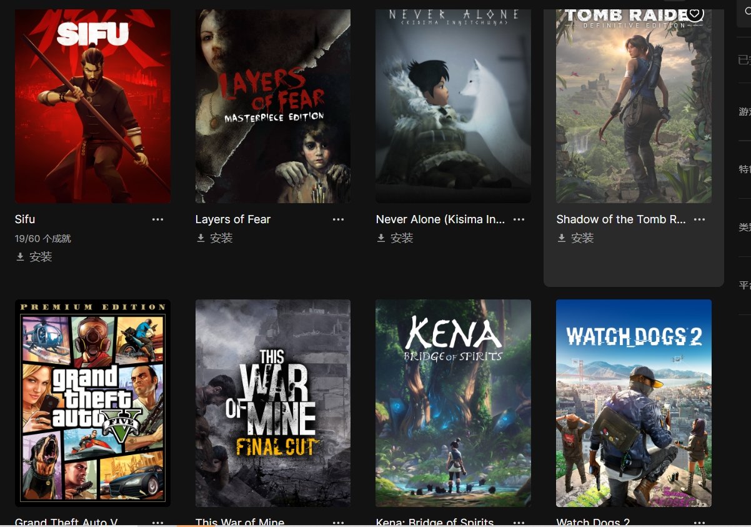The height and width of the screenshot is (527, 751).
Task: View Sifu 19/60 achievements
Action: tap(43, 238)
